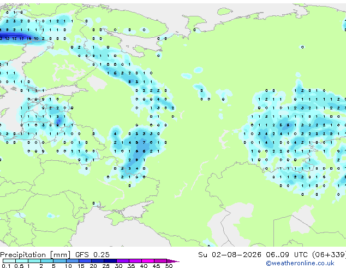Pick the purple legend swatch between 30 and 35
Image resolution: width=346 pixels, height=268 pixels.
(123, 261)
